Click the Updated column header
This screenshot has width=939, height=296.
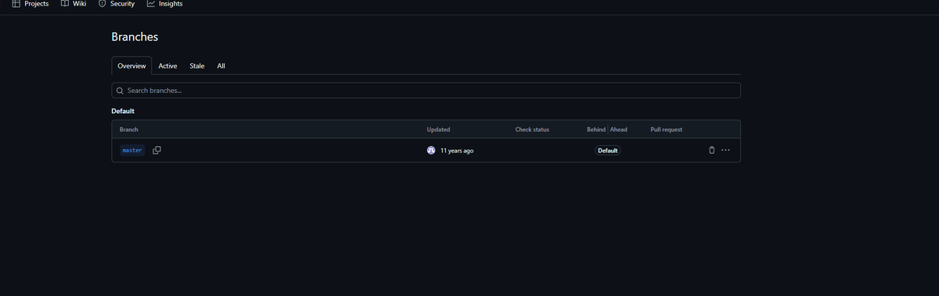point(438,129)
